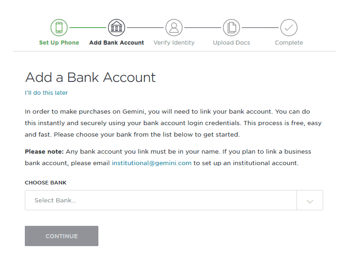Image resolution: width=348 pixels, height=253 pixels.
Task: Open the Upload Docs step label
Action: [231, 43]
